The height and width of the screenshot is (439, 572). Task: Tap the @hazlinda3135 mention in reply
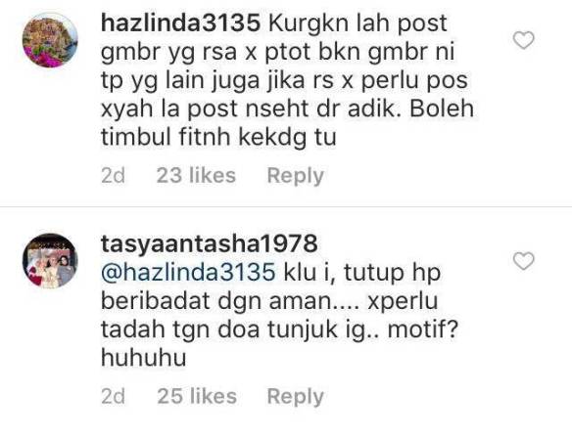(188, 272)
